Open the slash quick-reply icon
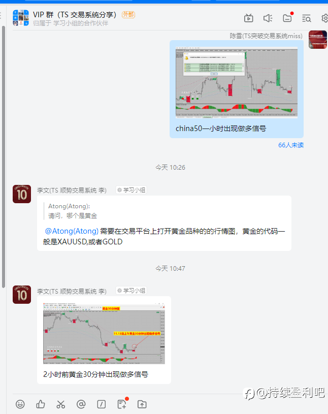 tap(102, 404)
